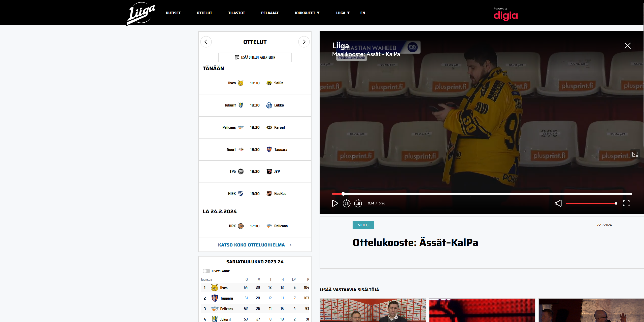Screen dimensions: 644x322
Task: Switch language to EN
Action: 362,13
